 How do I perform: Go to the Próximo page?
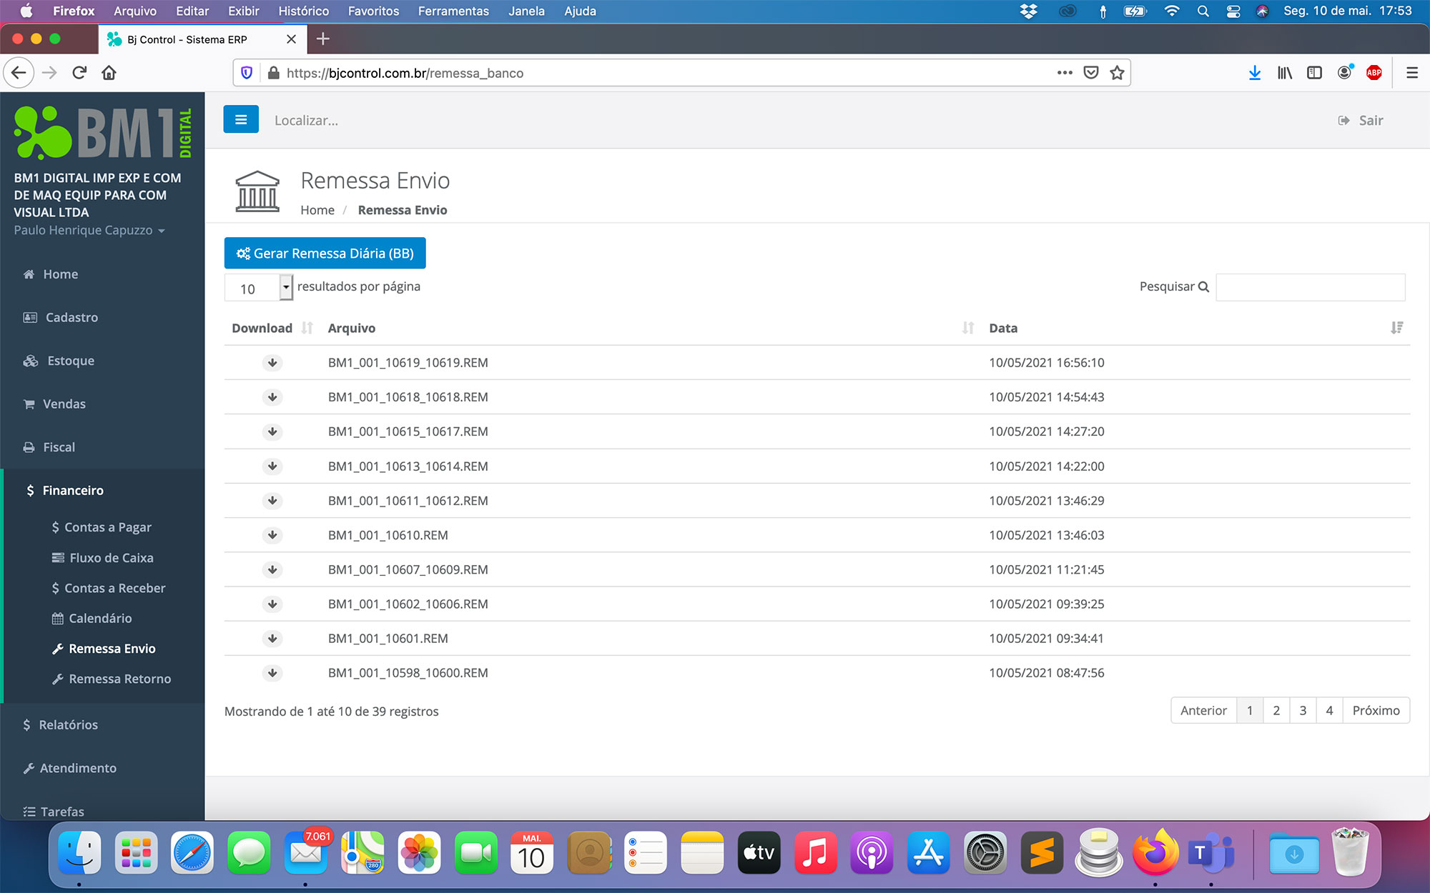tap(1375, 710)
